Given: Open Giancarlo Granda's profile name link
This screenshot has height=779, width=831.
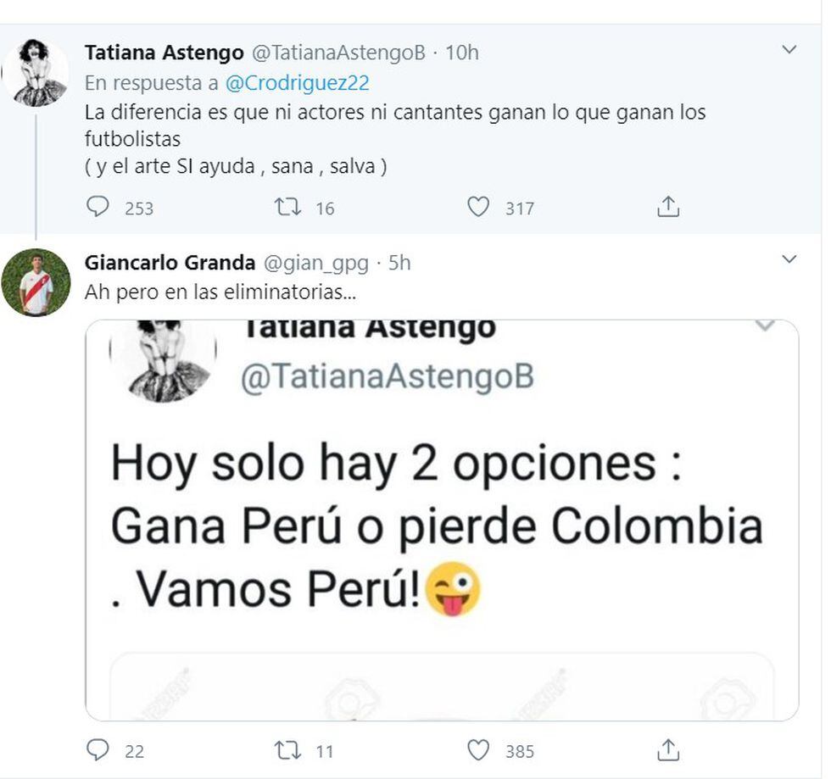Looking at the screenshot, I should [170, 263].
